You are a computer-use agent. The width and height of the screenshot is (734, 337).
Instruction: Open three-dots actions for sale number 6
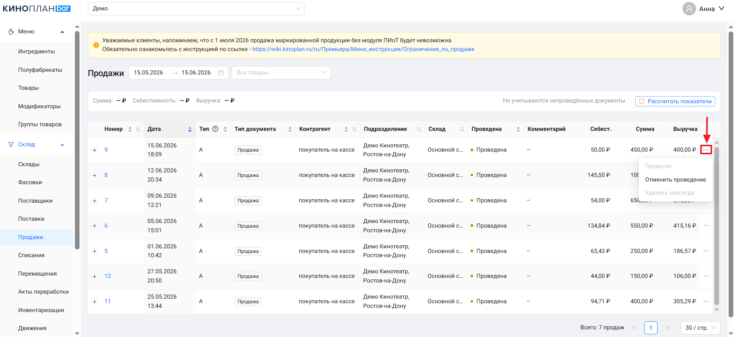coord(706,226)
